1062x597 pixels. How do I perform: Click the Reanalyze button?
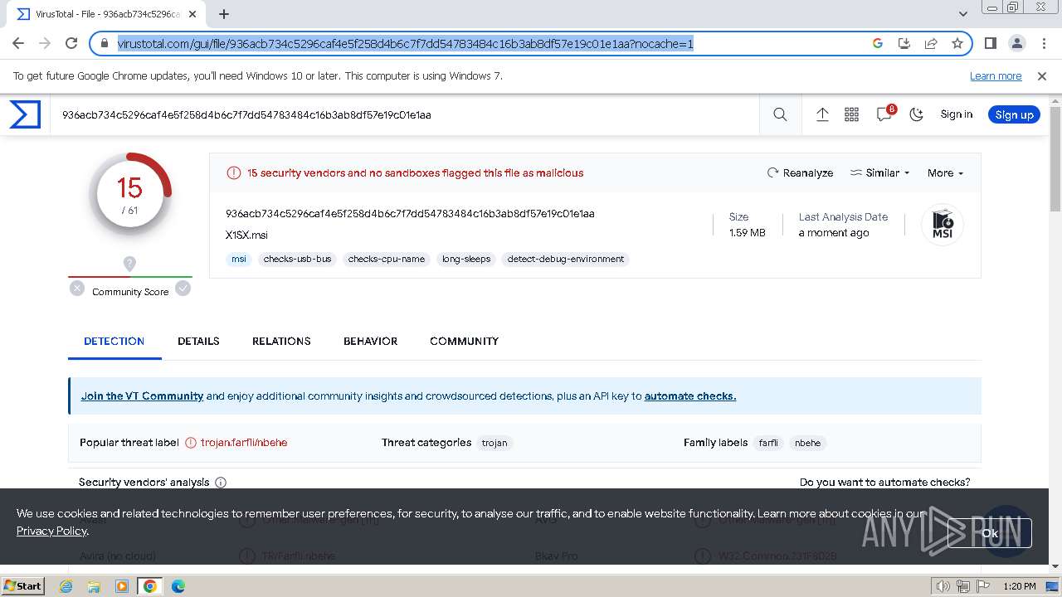800,173
